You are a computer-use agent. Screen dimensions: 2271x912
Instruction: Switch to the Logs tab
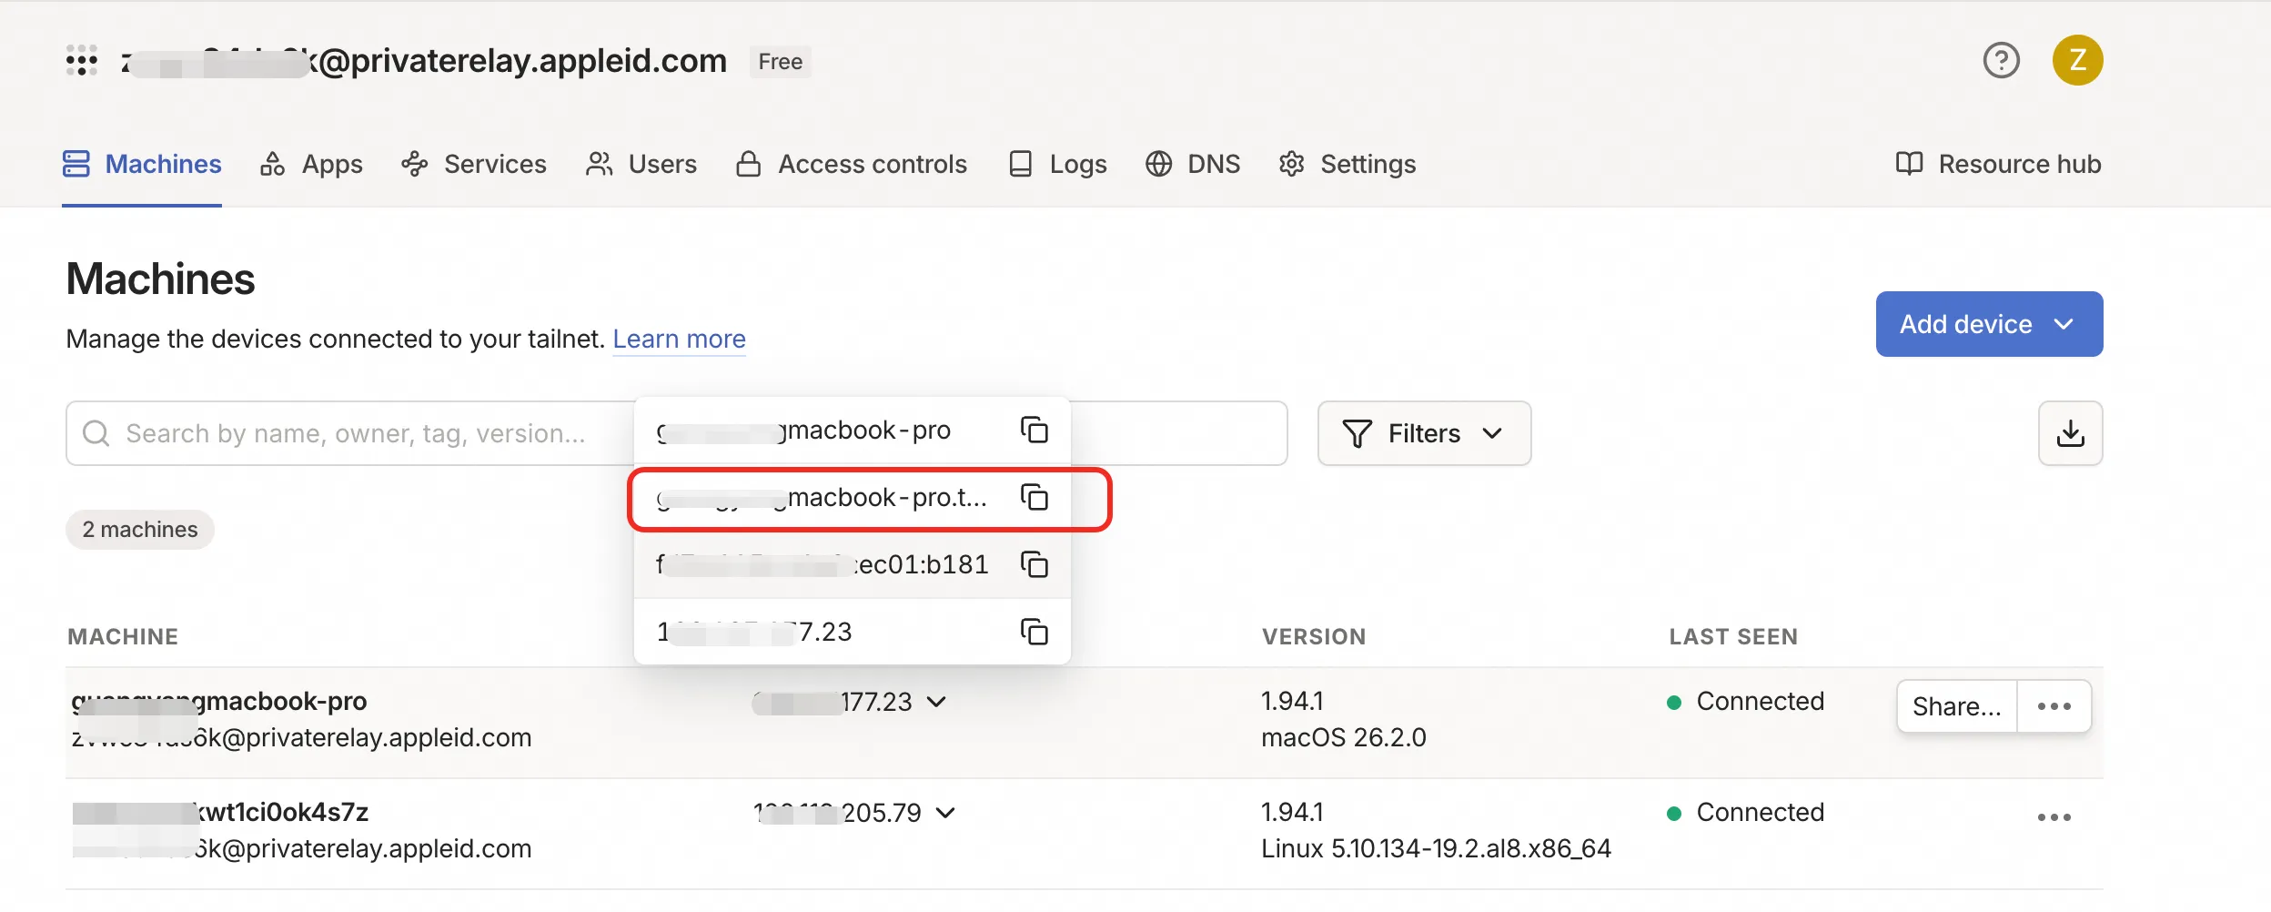click(1057, 164)
